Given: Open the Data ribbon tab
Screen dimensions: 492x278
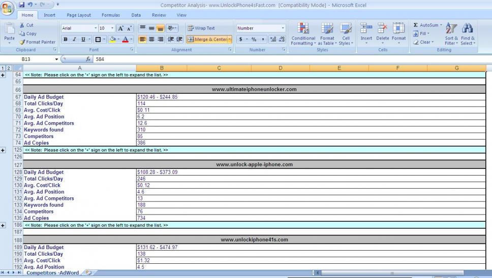Looking at the screenshot, I should [136, 15].
